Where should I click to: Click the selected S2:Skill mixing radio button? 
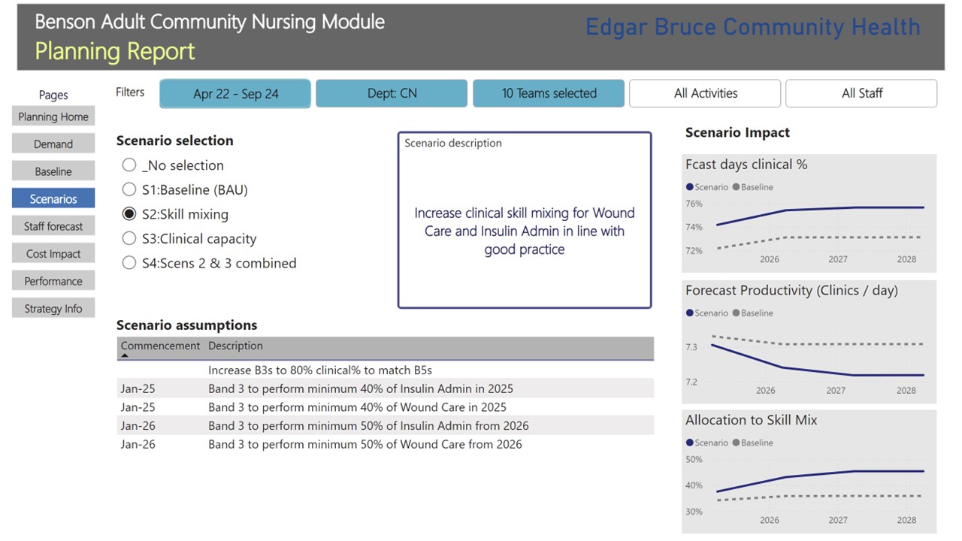129,214
